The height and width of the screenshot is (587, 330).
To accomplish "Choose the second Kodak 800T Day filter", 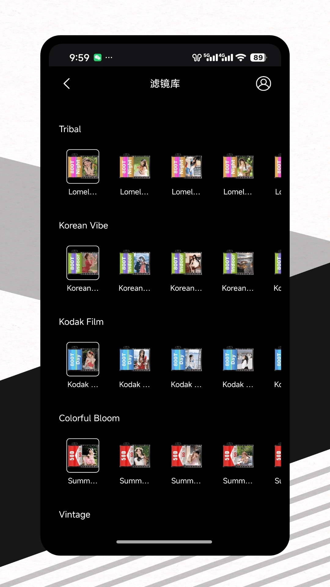I will (x=134, y=359).
